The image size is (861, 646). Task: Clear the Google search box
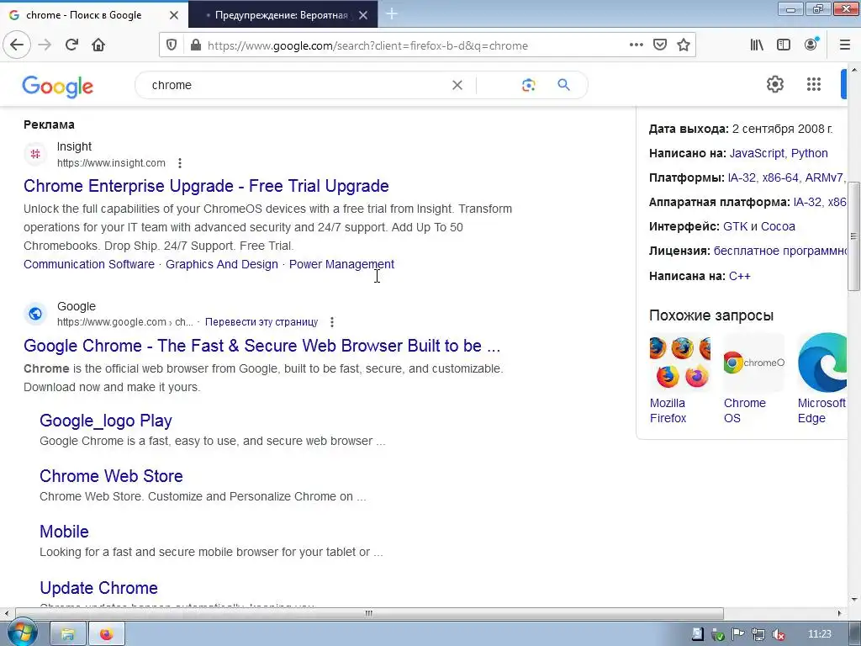coord(457,85)
